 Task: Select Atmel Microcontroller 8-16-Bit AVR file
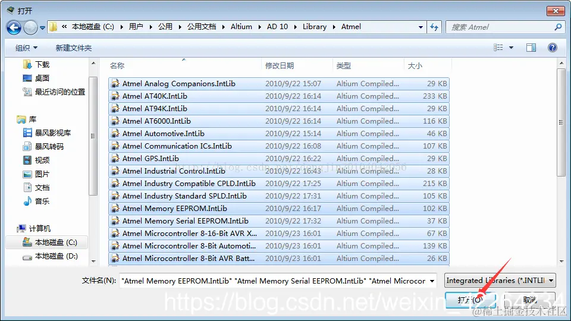coord(278,233)
